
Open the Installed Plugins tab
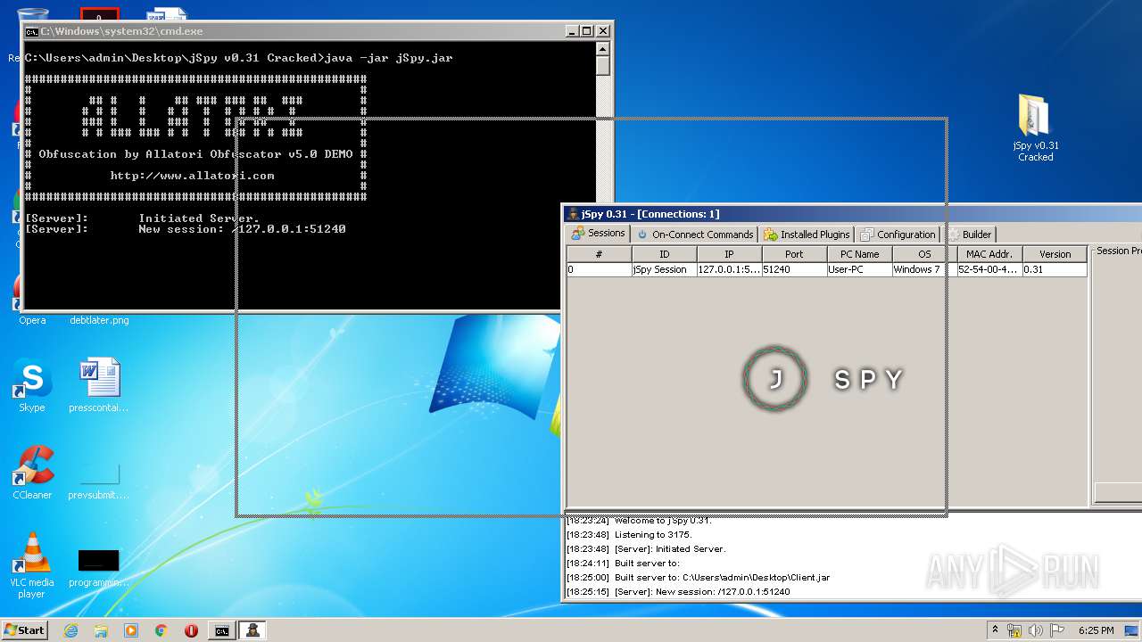pos(807,235)
